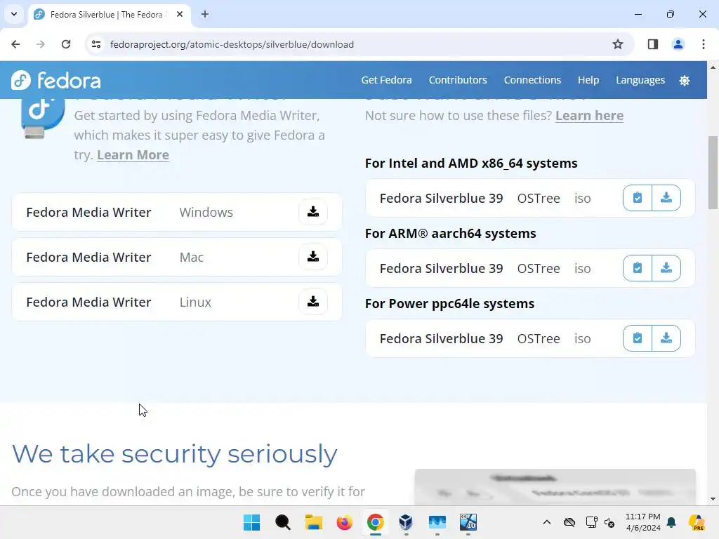Click the scrollbar down arrow
719x539 pixels.
coord(713,500)
